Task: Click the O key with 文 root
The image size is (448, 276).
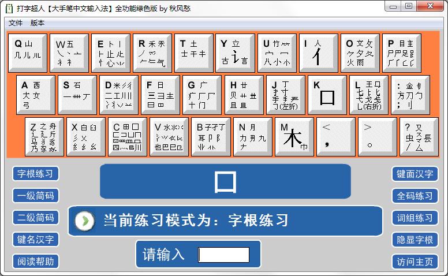Action: (360, 53)
